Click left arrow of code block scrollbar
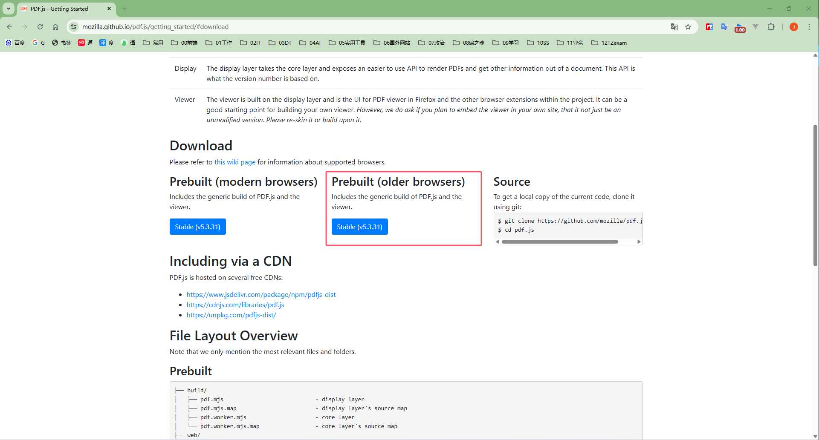The width and height of the screenshot is (819, 440). click(498, 242)
